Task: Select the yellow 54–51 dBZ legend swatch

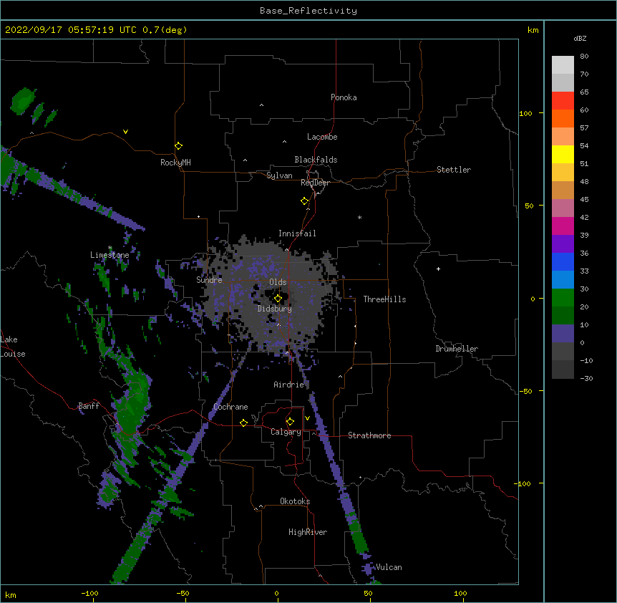Action: (x=563, y=154)
